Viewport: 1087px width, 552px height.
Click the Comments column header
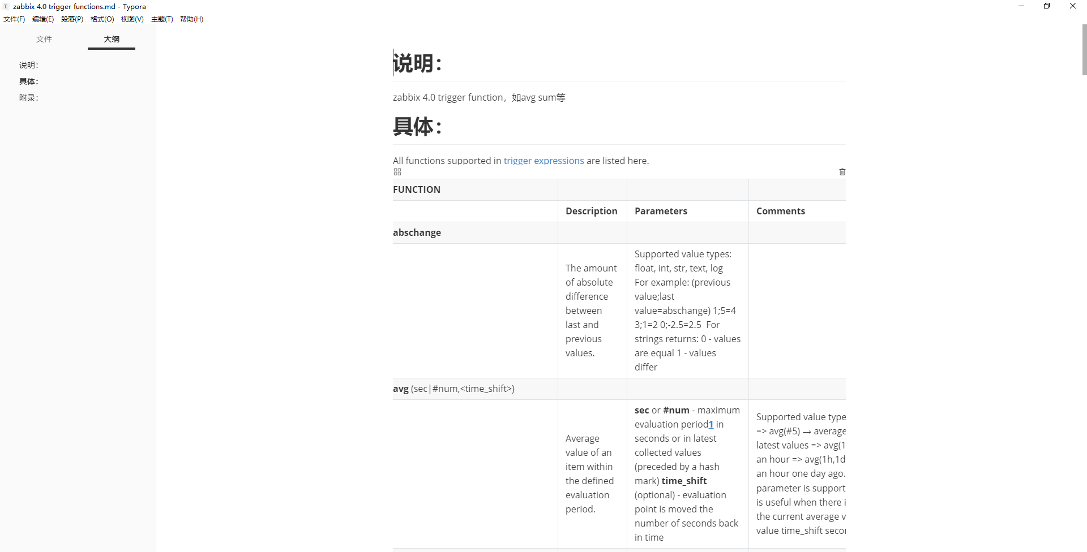point(797,211)
